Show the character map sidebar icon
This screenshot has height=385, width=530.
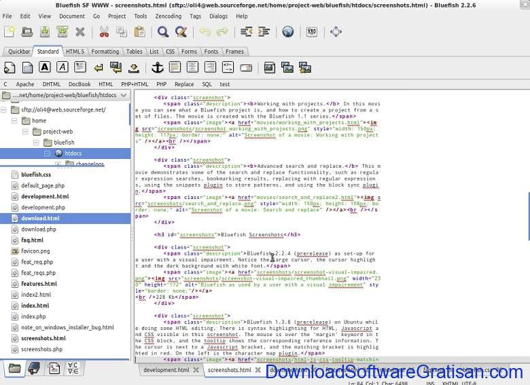pyautogui.click(x=73, y=369)
